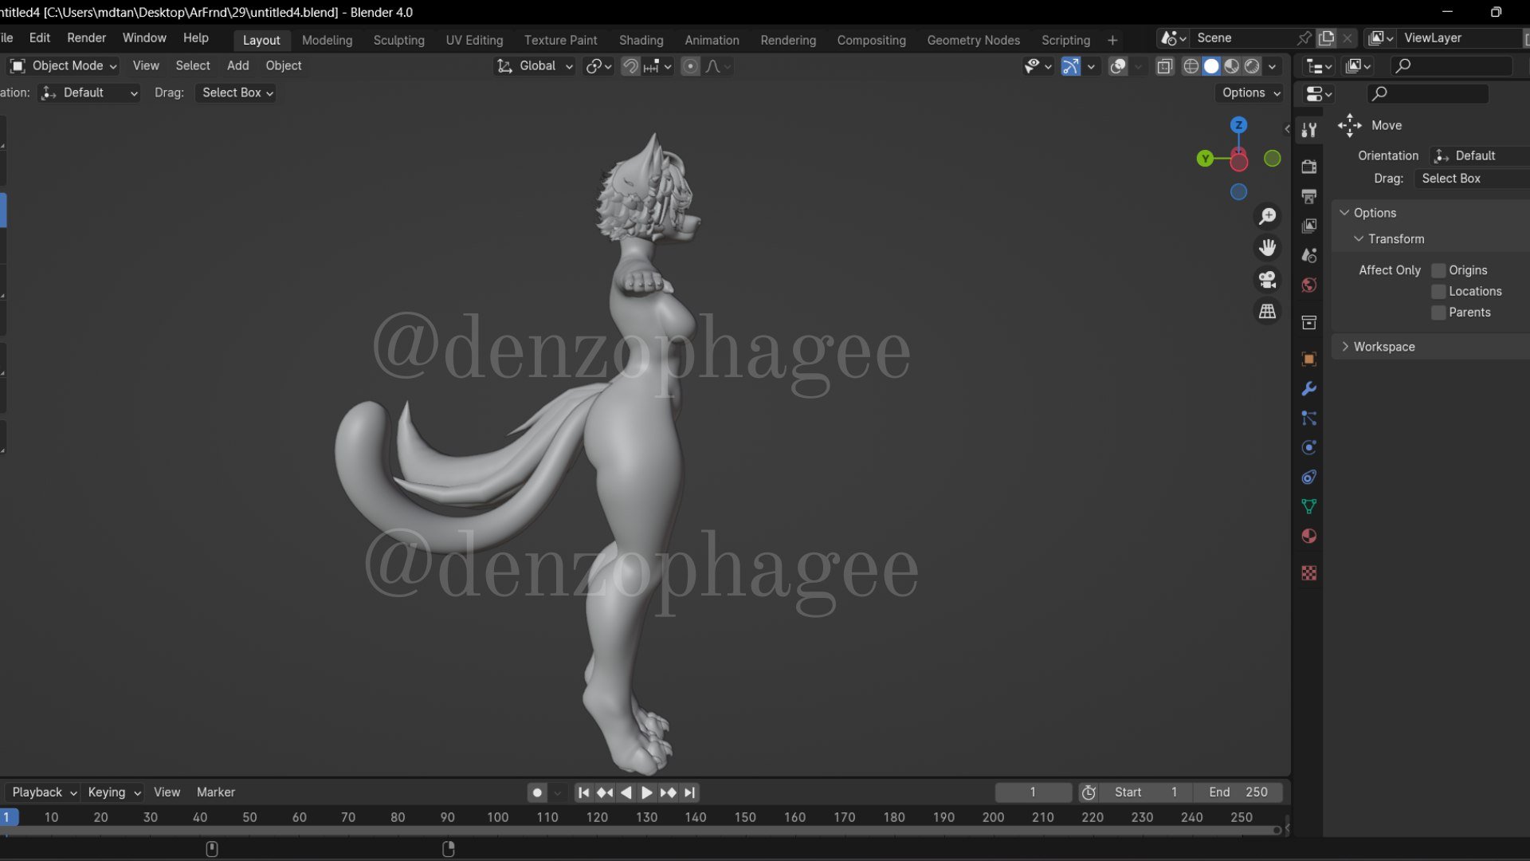
Task: Open the Object Mode dropdown
Action: pos(64,66)
